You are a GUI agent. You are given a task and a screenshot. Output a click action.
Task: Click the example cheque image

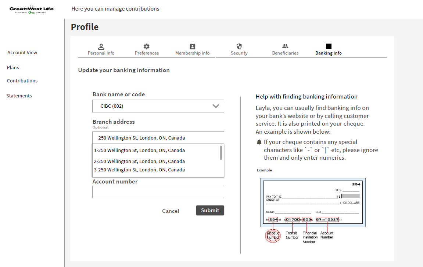313,203
